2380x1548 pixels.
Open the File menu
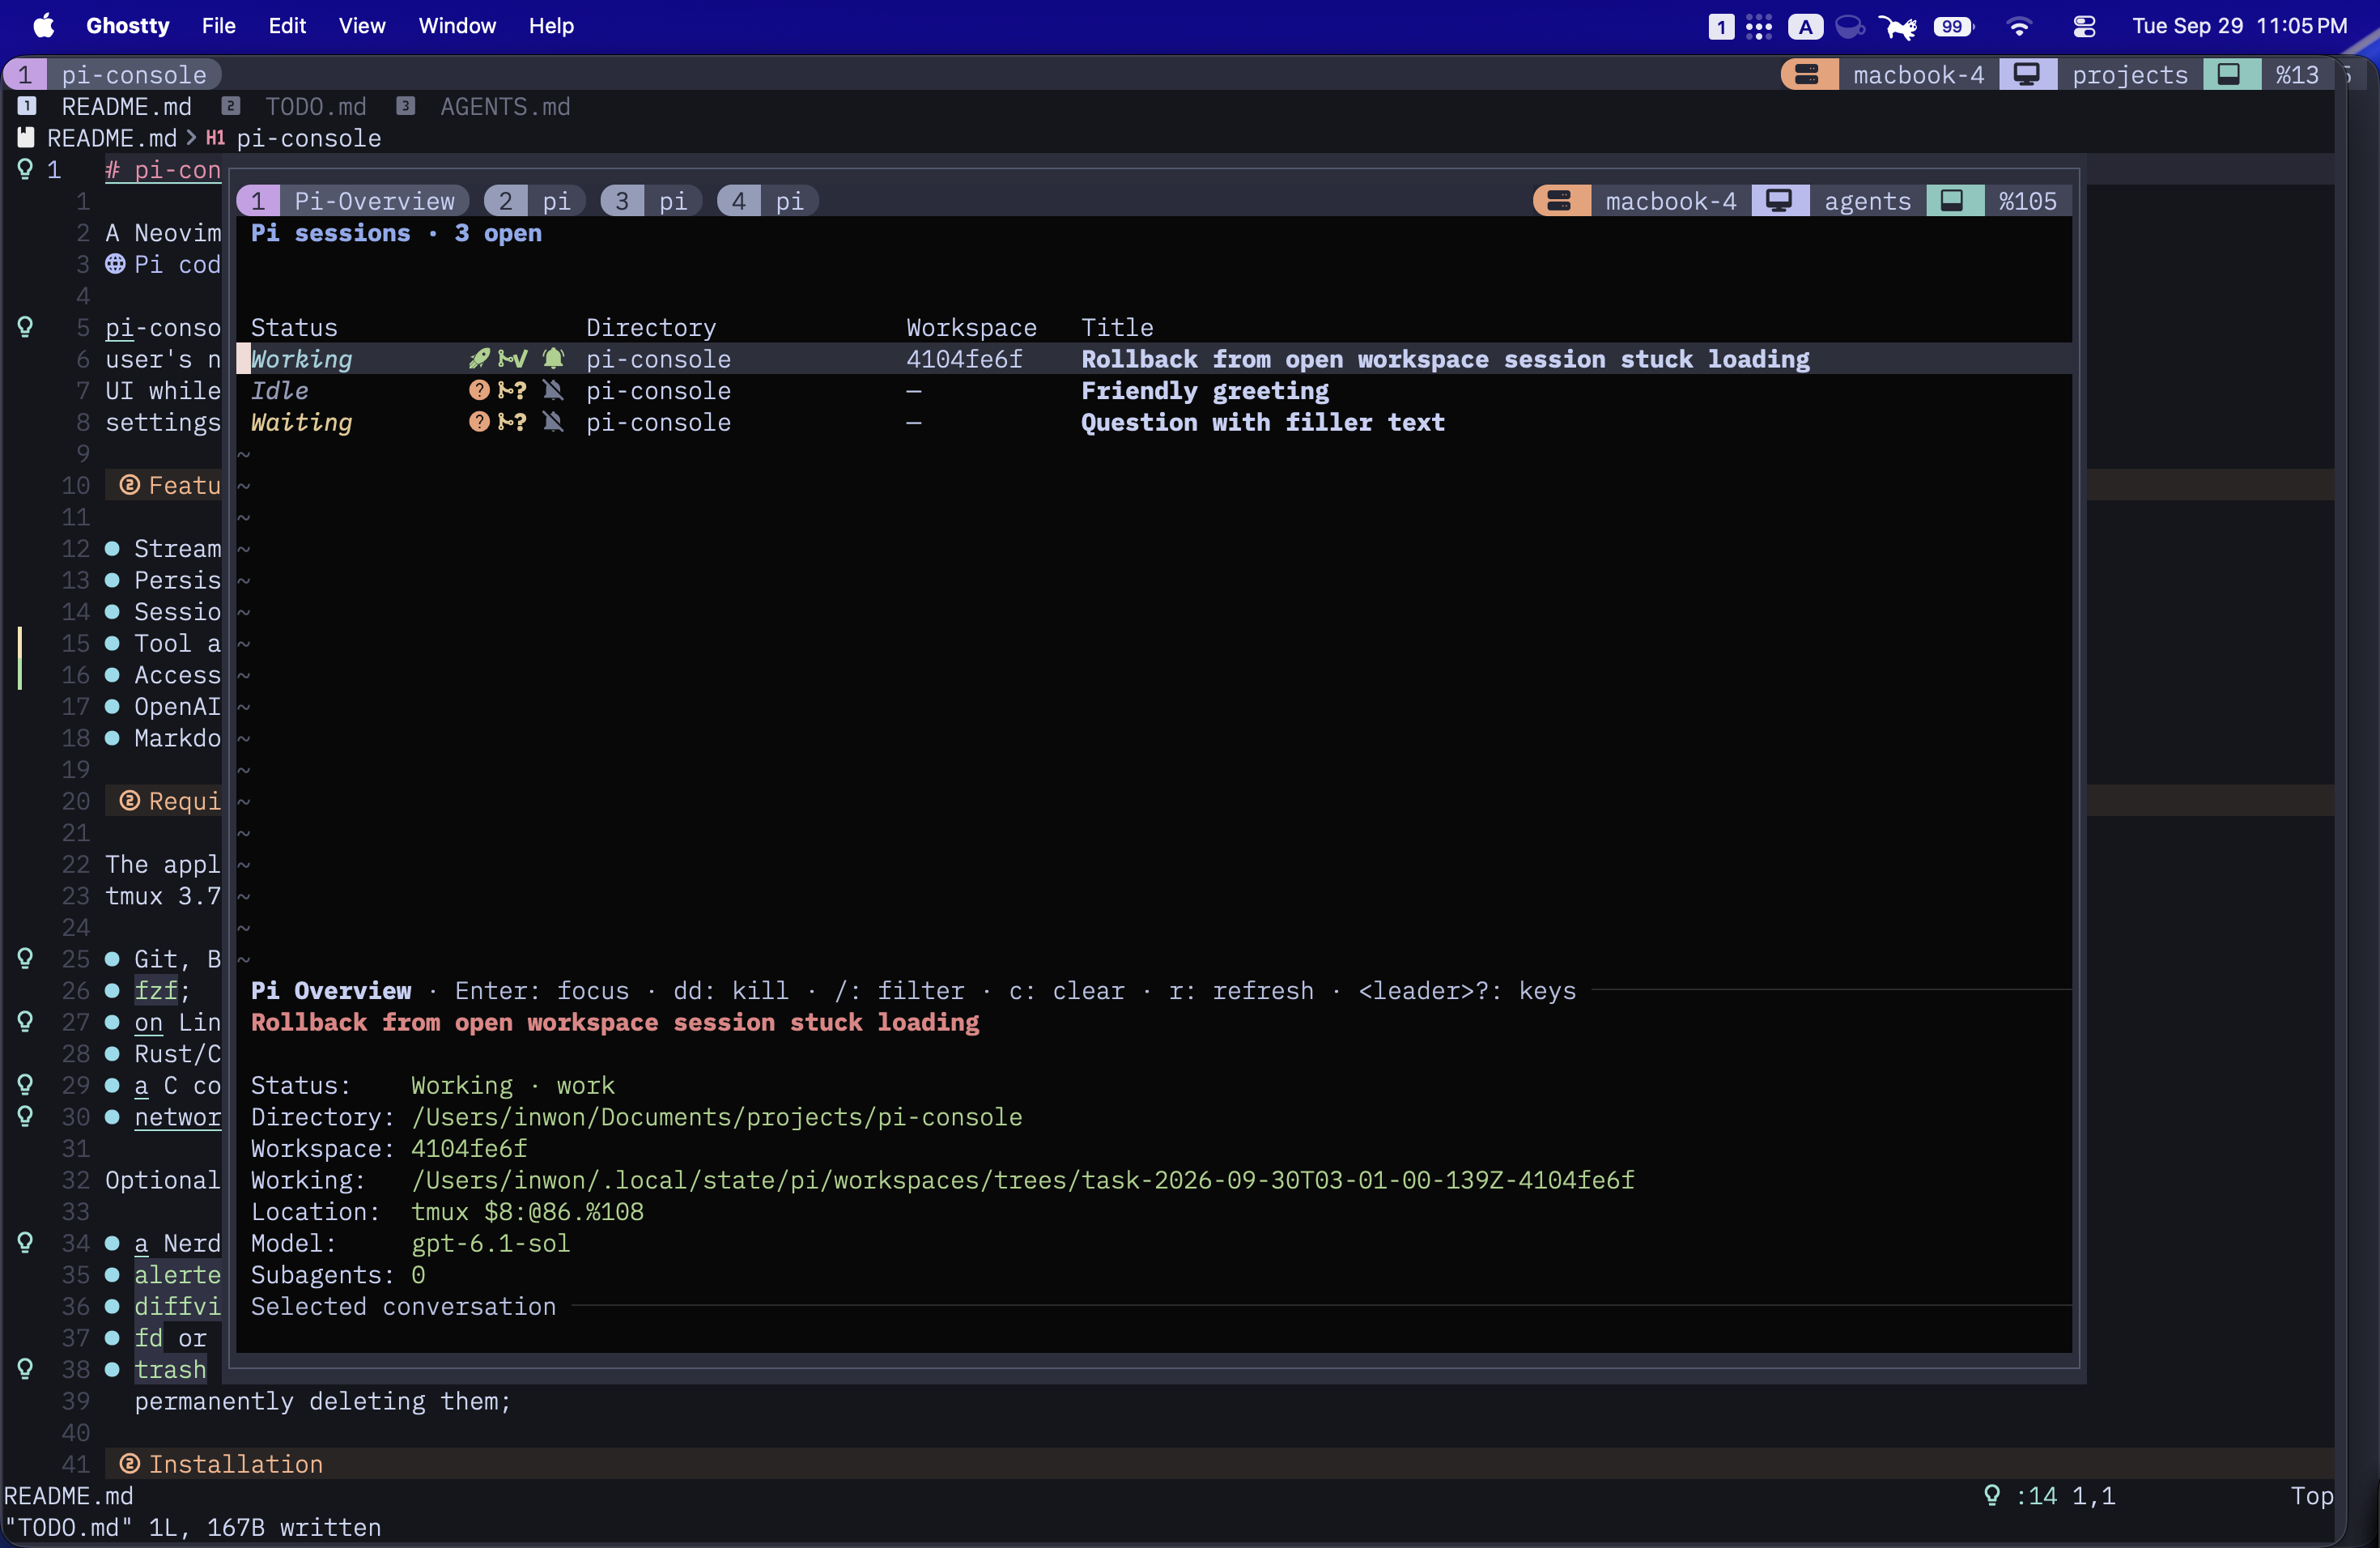[218, 26]
